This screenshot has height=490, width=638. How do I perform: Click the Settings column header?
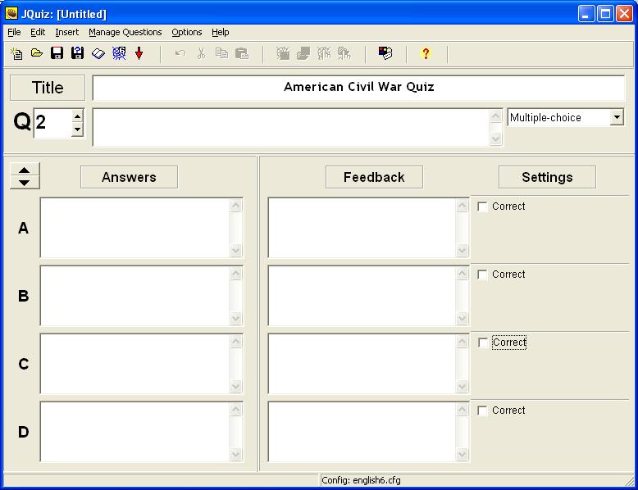(547, 177)
